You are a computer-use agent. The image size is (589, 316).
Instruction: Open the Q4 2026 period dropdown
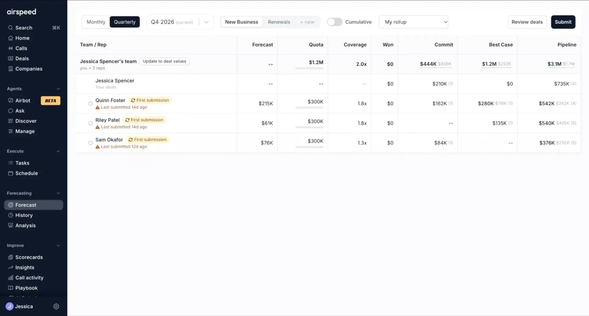tap(180, 22)
